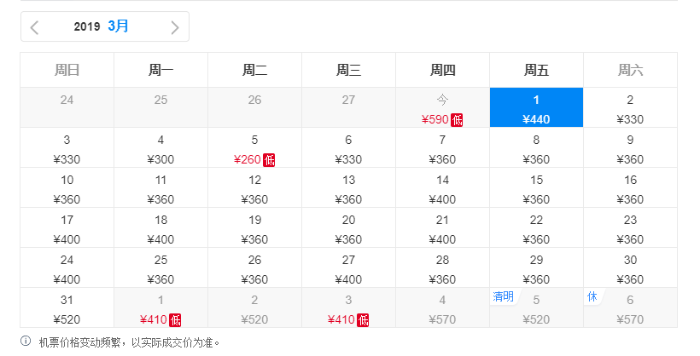This screenshot has height=356, width=700.
Task: Click the 休 rest-day tag on April 6
Action: [x=592, y=296]
